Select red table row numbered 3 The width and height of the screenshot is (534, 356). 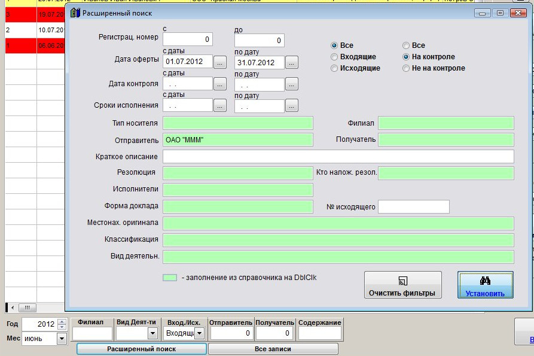click(x=35, y=14)
